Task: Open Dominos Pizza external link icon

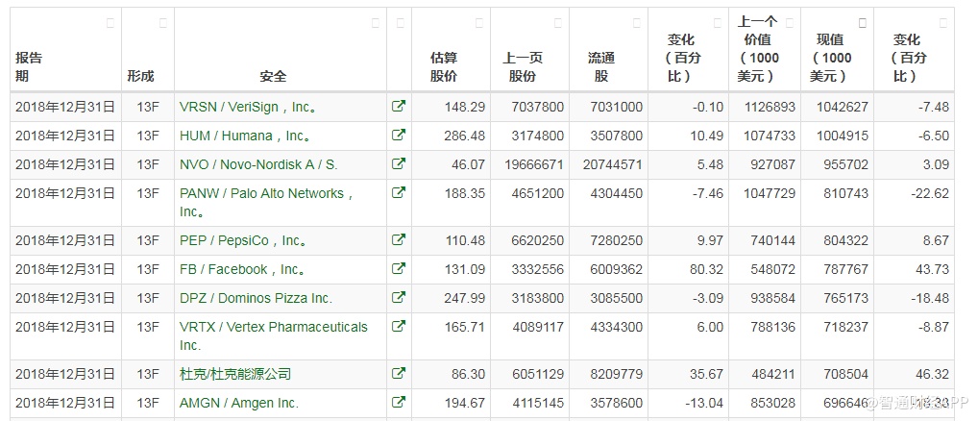Action: click(399, 298)
